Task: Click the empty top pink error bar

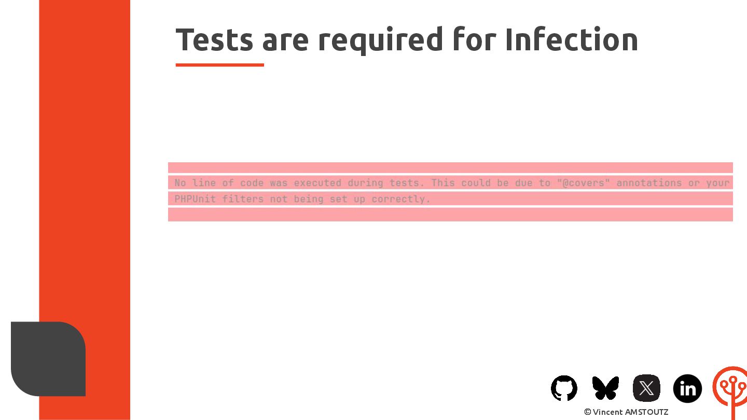Action: coord(450,167)
